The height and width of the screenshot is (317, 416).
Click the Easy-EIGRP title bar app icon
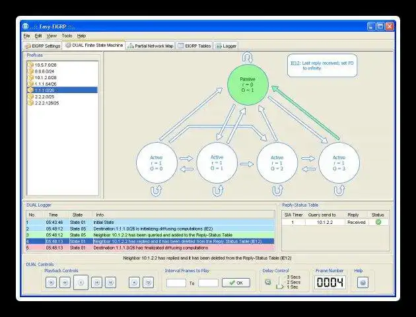(25, 26)
